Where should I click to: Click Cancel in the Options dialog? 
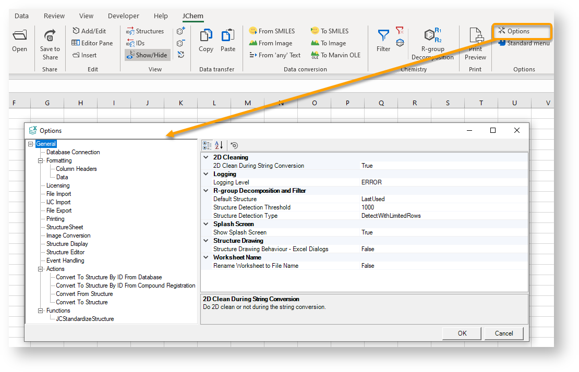503,333
